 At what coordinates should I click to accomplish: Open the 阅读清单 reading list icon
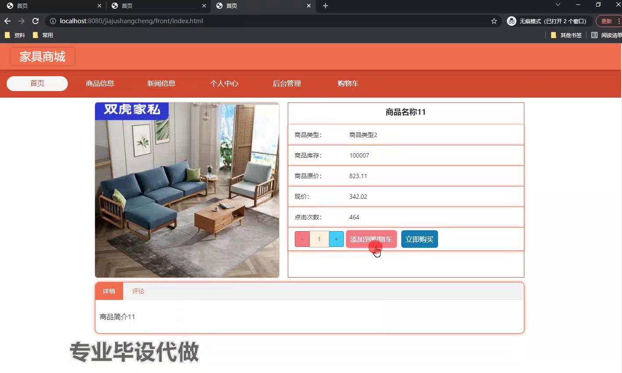point(594,35)
